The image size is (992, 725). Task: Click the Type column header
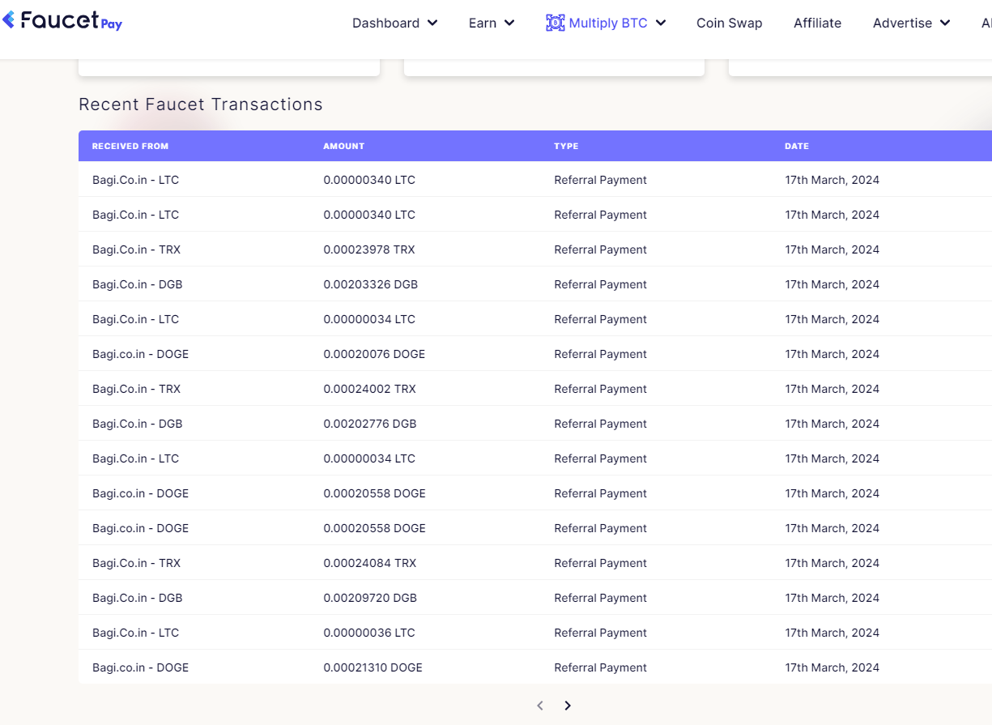566,146
